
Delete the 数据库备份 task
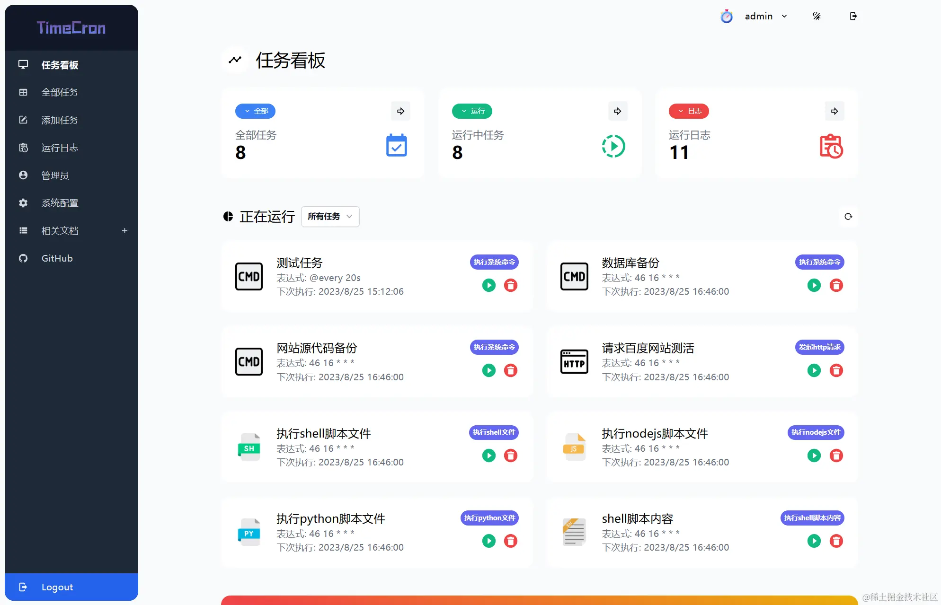[x=836, y=285]
